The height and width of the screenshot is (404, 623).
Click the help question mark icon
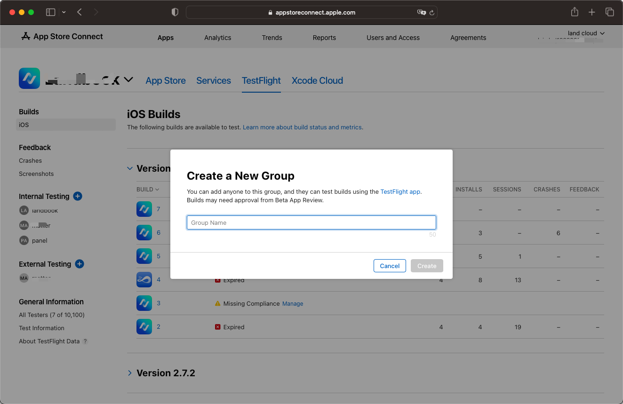85,341
